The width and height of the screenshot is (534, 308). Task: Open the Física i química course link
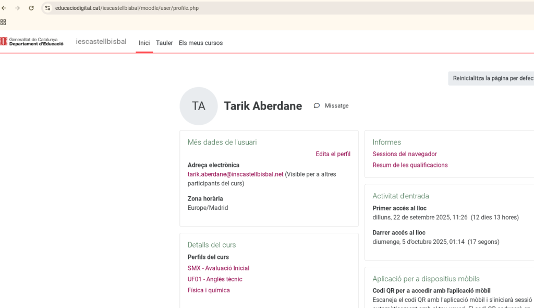tap(209, 290)
